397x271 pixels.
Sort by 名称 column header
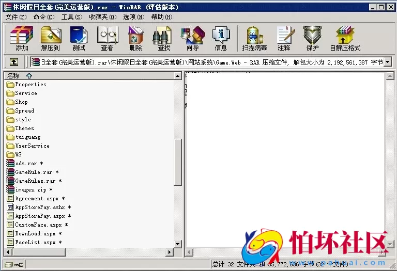[x=89, y=76]
